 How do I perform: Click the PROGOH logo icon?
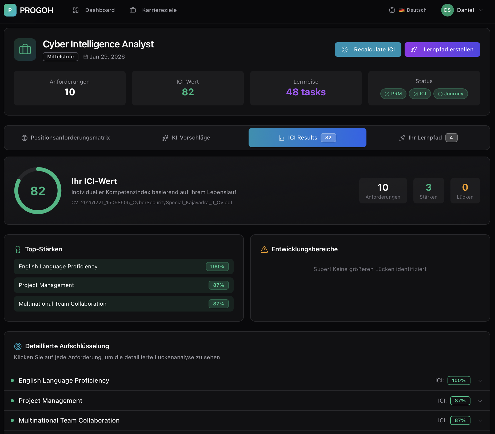(x=10, y=10)
